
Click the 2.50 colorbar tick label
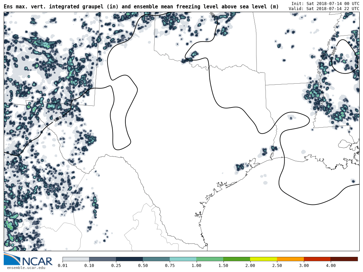tap(277, 266)
